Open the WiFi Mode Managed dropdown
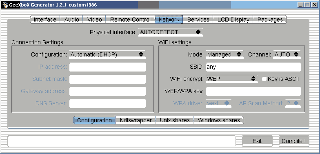The image size is (320, 154). 224,54
